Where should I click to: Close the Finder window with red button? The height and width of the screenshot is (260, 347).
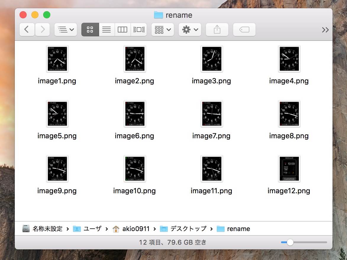pos(23,15)
